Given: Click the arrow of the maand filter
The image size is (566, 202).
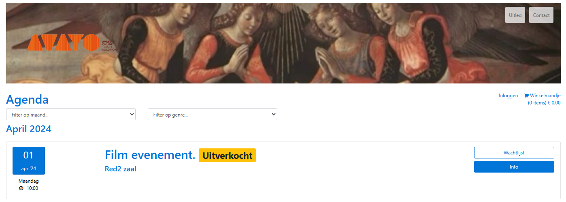Looking at the screenshot, I should click(x=132, y=115).
